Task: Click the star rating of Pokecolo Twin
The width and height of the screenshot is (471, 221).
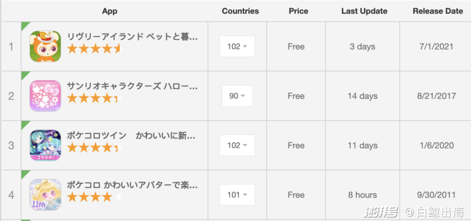Action: click(94, 148)
